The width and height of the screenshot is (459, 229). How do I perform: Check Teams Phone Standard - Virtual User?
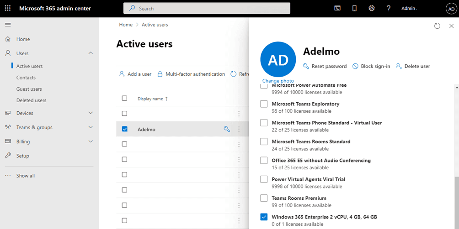(264, 123)
